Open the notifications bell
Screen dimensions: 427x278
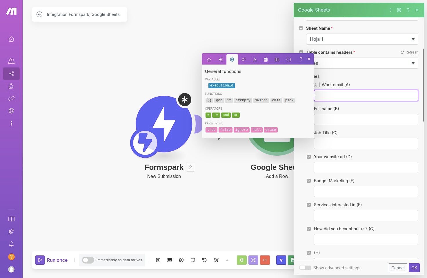11,244
